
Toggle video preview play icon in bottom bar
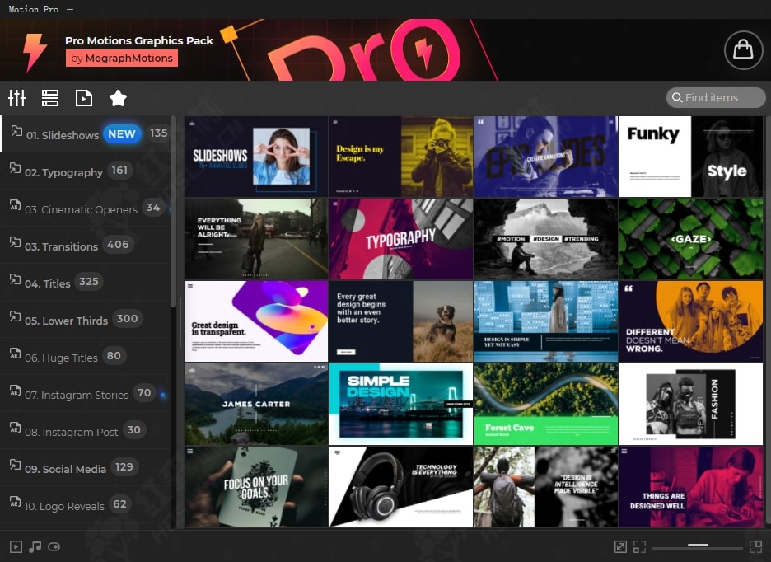point(16,546)
